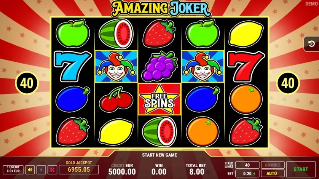This screenshot has height=179, width=319.
Task: Increase bet with the green plus
Action: pyautogui.click(x=254, y=174)
